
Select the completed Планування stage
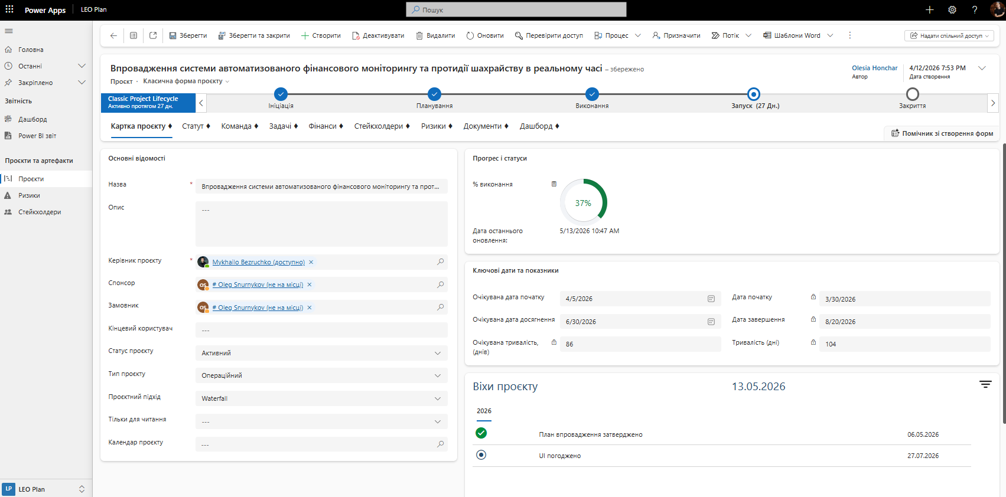pos(434,94)
